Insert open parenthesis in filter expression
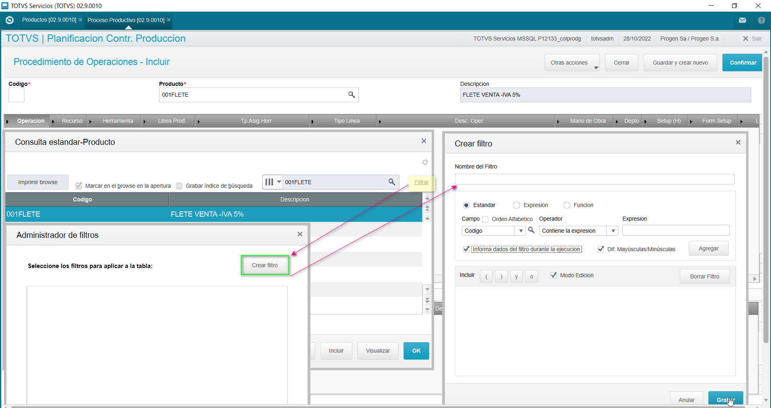 [486, 276]
